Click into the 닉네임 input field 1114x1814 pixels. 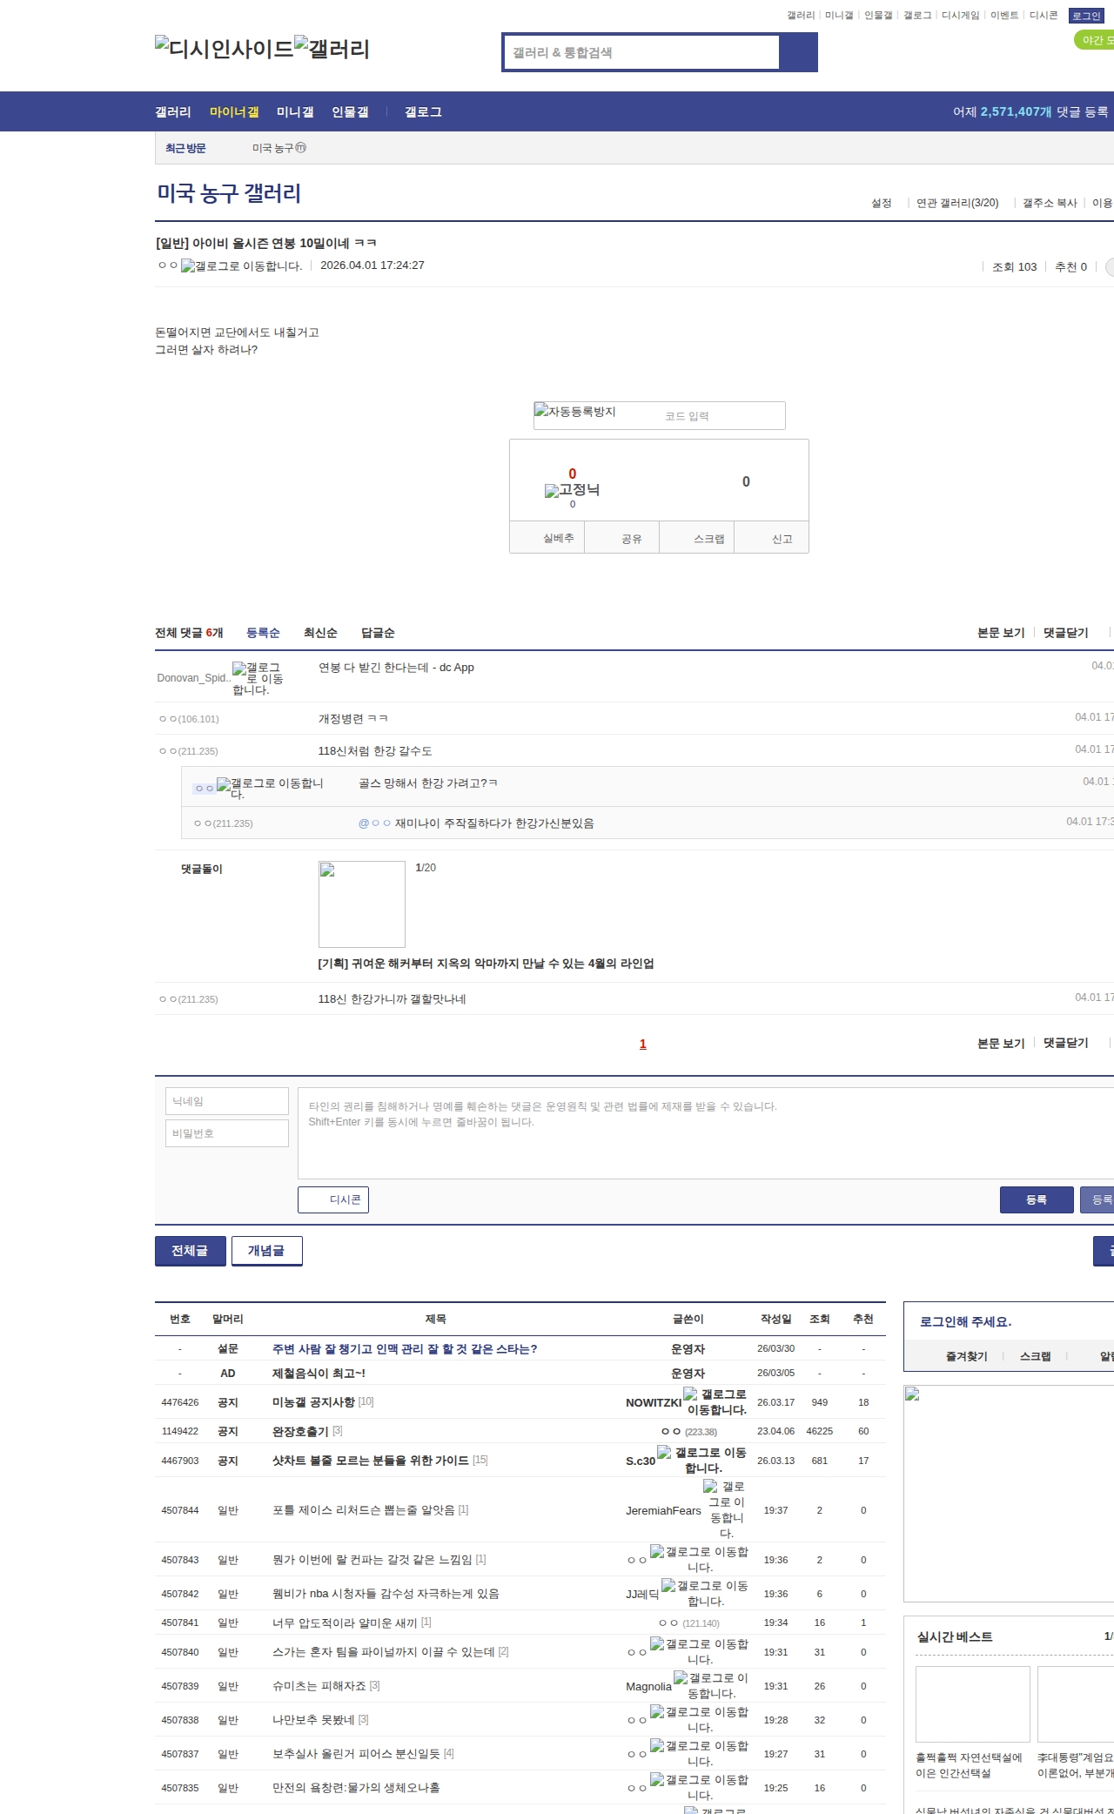tap(227, 1101)
